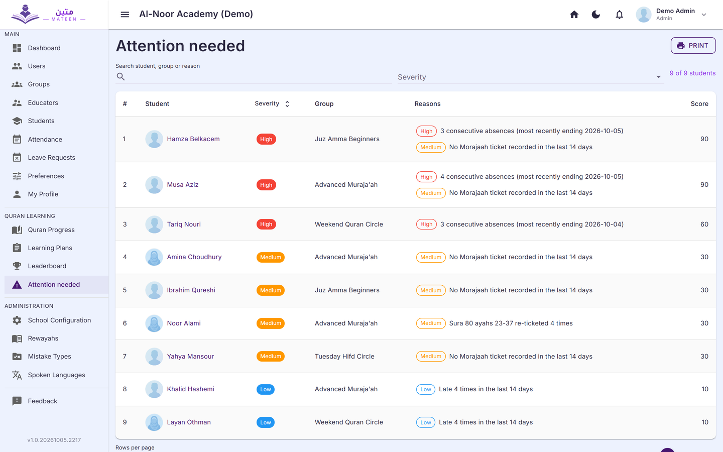Click Amina Choudhury's avatar

(154, 257)
